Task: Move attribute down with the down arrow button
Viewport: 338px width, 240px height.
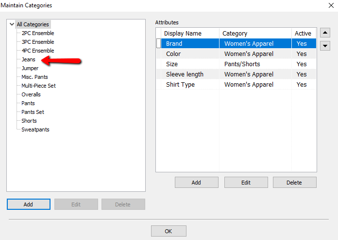Action: click(325, 46)
